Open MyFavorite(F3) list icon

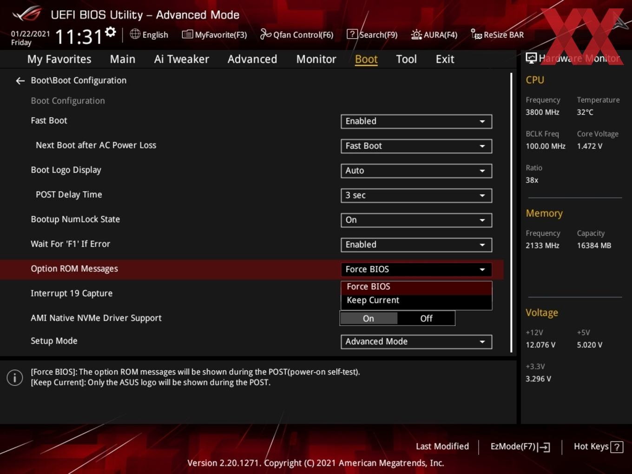[187, 34]
